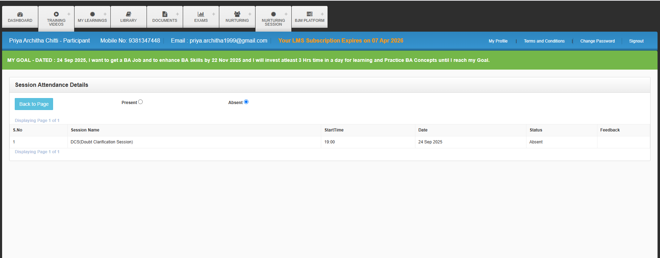This screenshot has height=258, width=660.
Task: Click the Documents file icon
Action: (165, 14)
